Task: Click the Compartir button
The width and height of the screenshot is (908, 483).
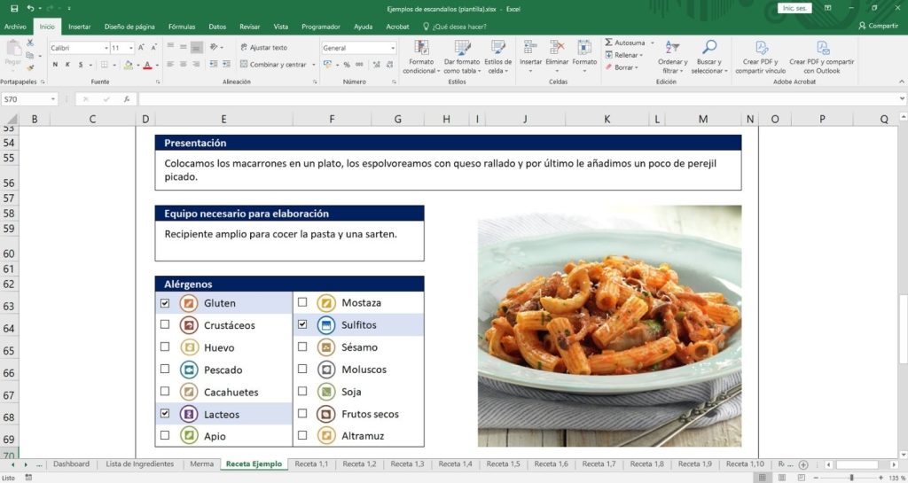Action: [879, 26]
